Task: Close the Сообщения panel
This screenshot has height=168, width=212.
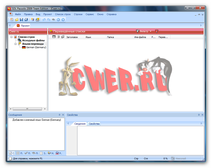Action: point(63,115)
